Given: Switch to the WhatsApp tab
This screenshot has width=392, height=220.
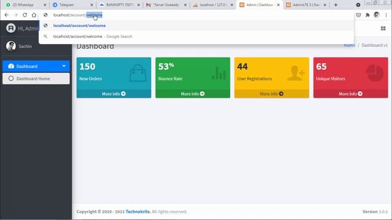Looking at the screenshot, I should [23, 5].
